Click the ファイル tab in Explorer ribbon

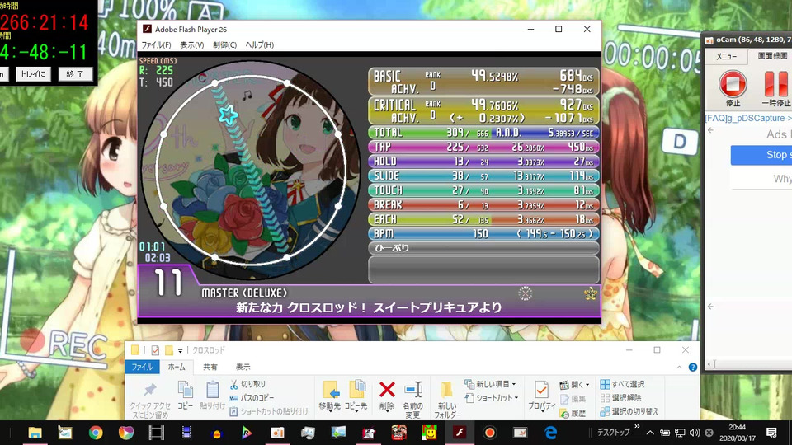[143, 367]
